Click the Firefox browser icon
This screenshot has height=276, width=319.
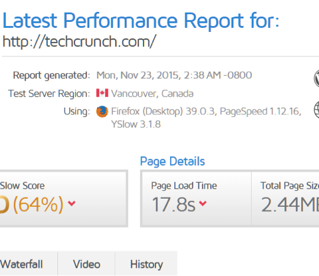(x=102, y=112)
